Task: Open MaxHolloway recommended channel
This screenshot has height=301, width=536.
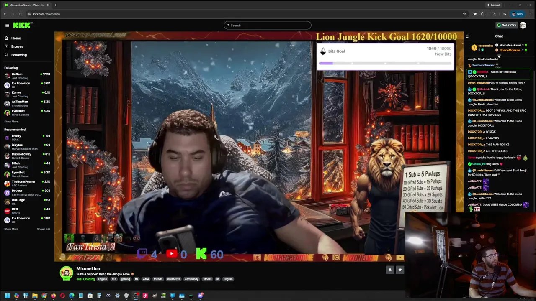Action: [x=27, y=156]
